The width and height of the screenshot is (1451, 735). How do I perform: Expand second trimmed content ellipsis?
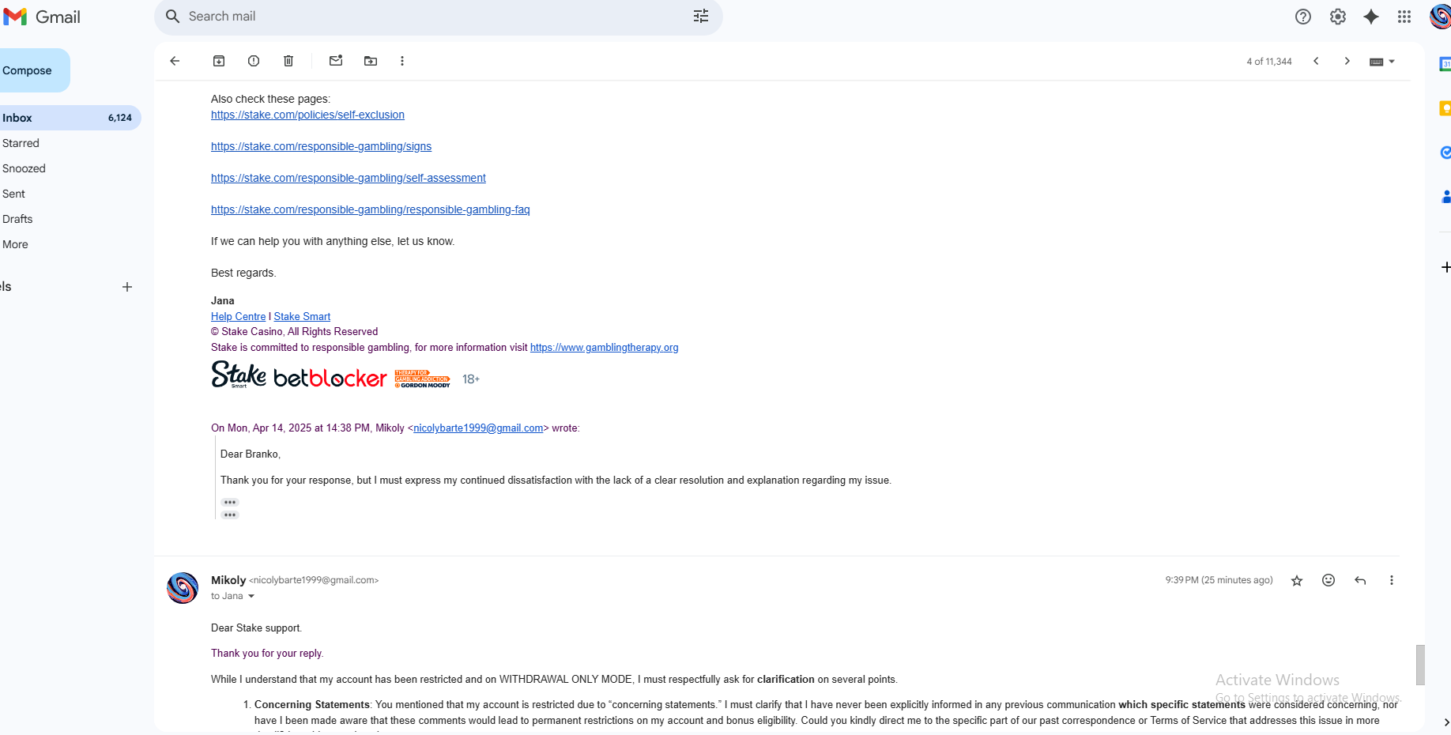(x=230, y=515)
